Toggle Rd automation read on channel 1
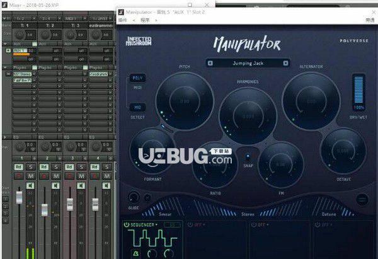This screenshot has height=259, width=378. pos(18,167)
